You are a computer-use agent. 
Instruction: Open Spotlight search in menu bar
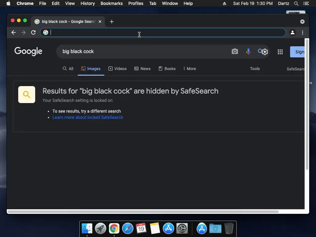(296, 3)
